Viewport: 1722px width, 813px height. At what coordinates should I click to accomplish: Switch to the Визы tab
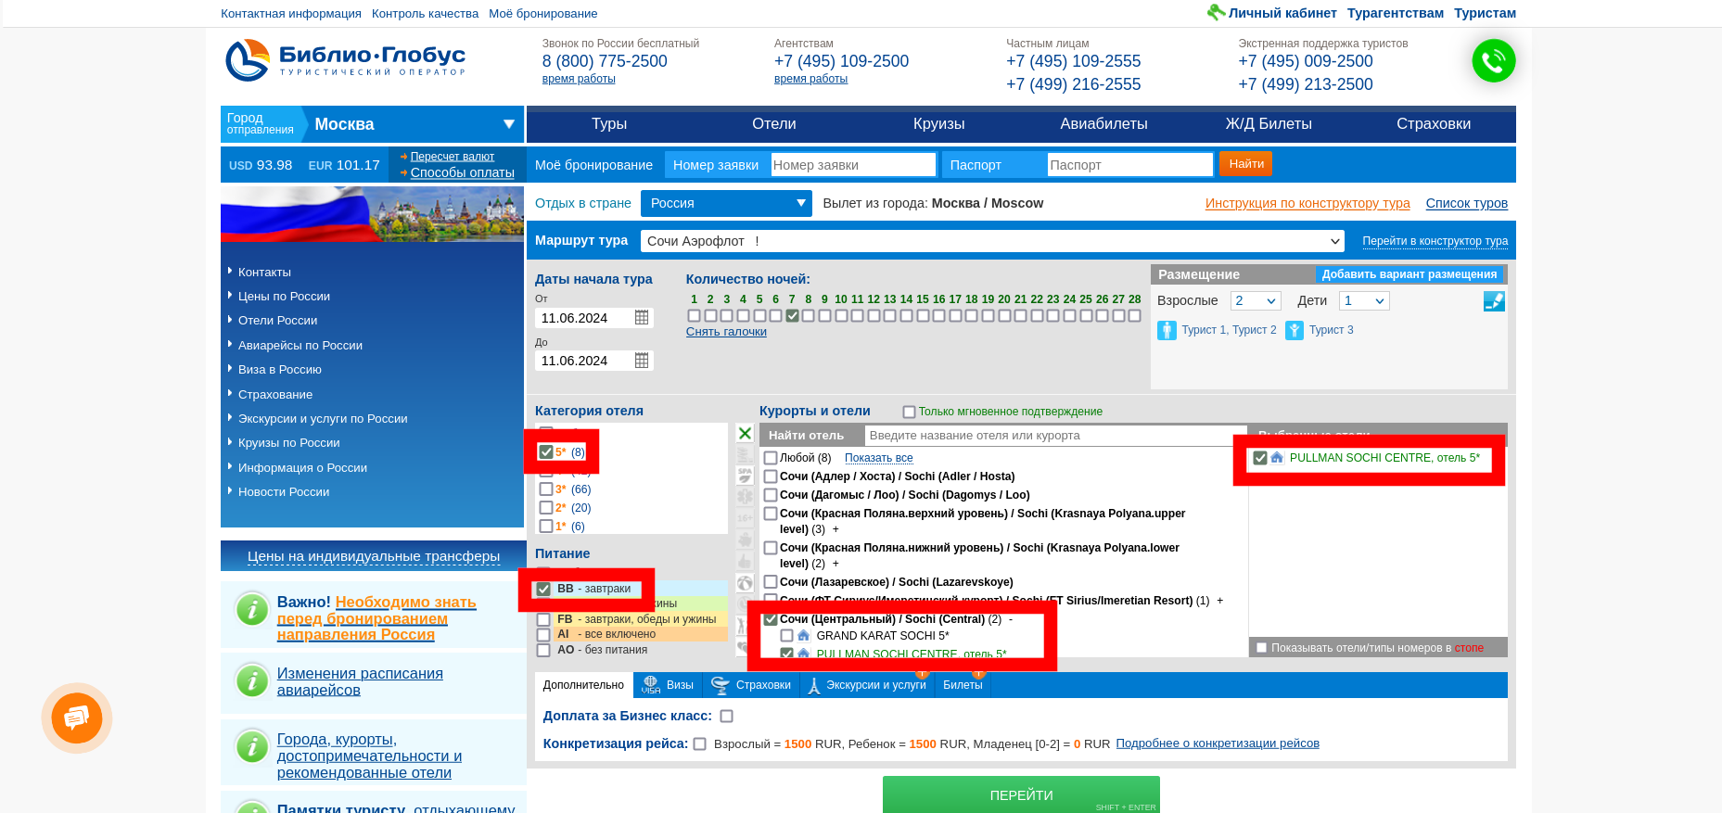coord(669,685)
